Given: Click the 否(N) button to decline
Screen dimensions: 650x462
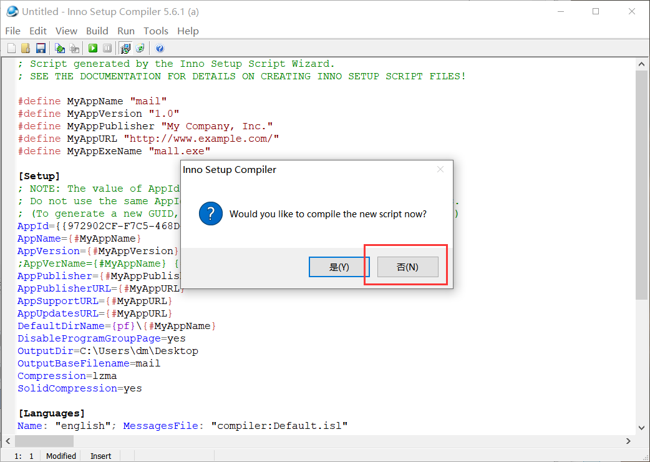Looking at the screenshot, I should (x=407, y=267).
